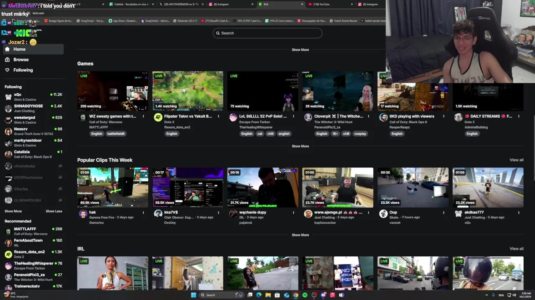Switch to the YouTube browser tab
535x300 pixels.
coord(330,4)
